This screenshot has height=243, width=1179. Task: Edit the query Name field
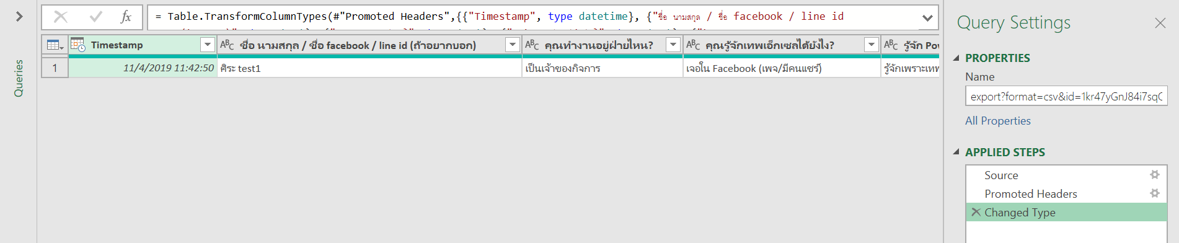click(x=1066, y=96)
